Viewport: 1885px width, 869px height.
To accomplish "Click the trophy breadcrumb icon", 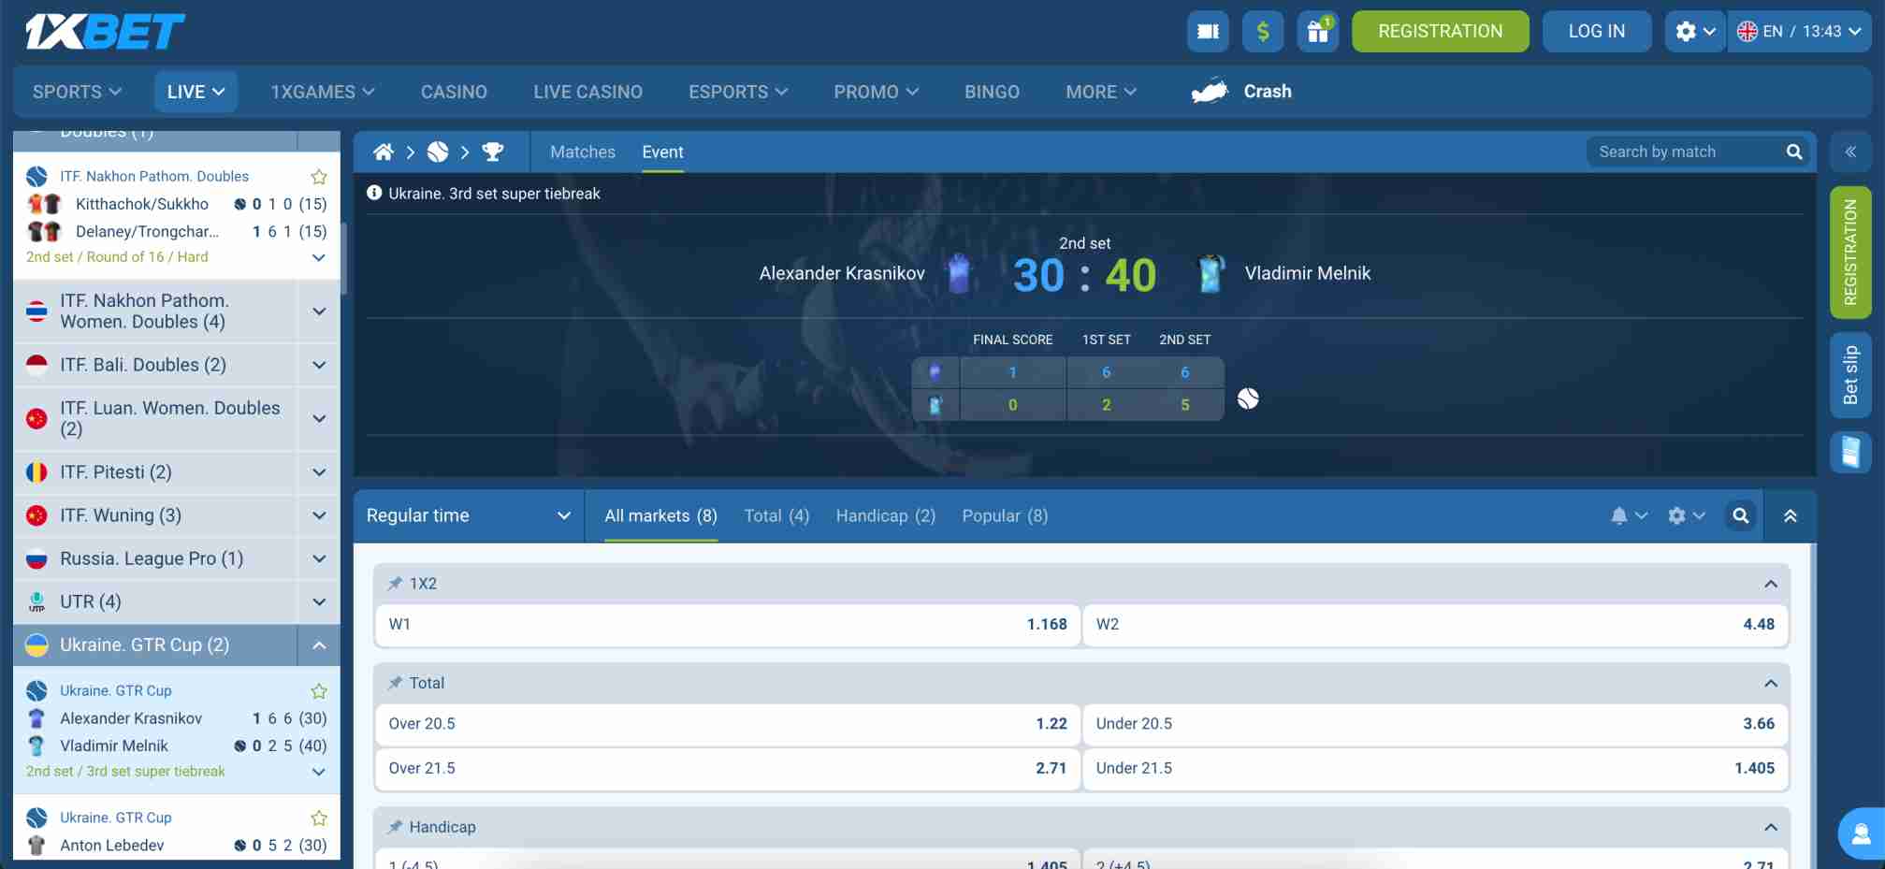I will (493, 152).
